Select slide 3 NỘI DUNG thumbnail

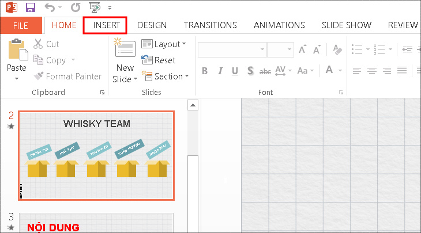pos(96,223)
